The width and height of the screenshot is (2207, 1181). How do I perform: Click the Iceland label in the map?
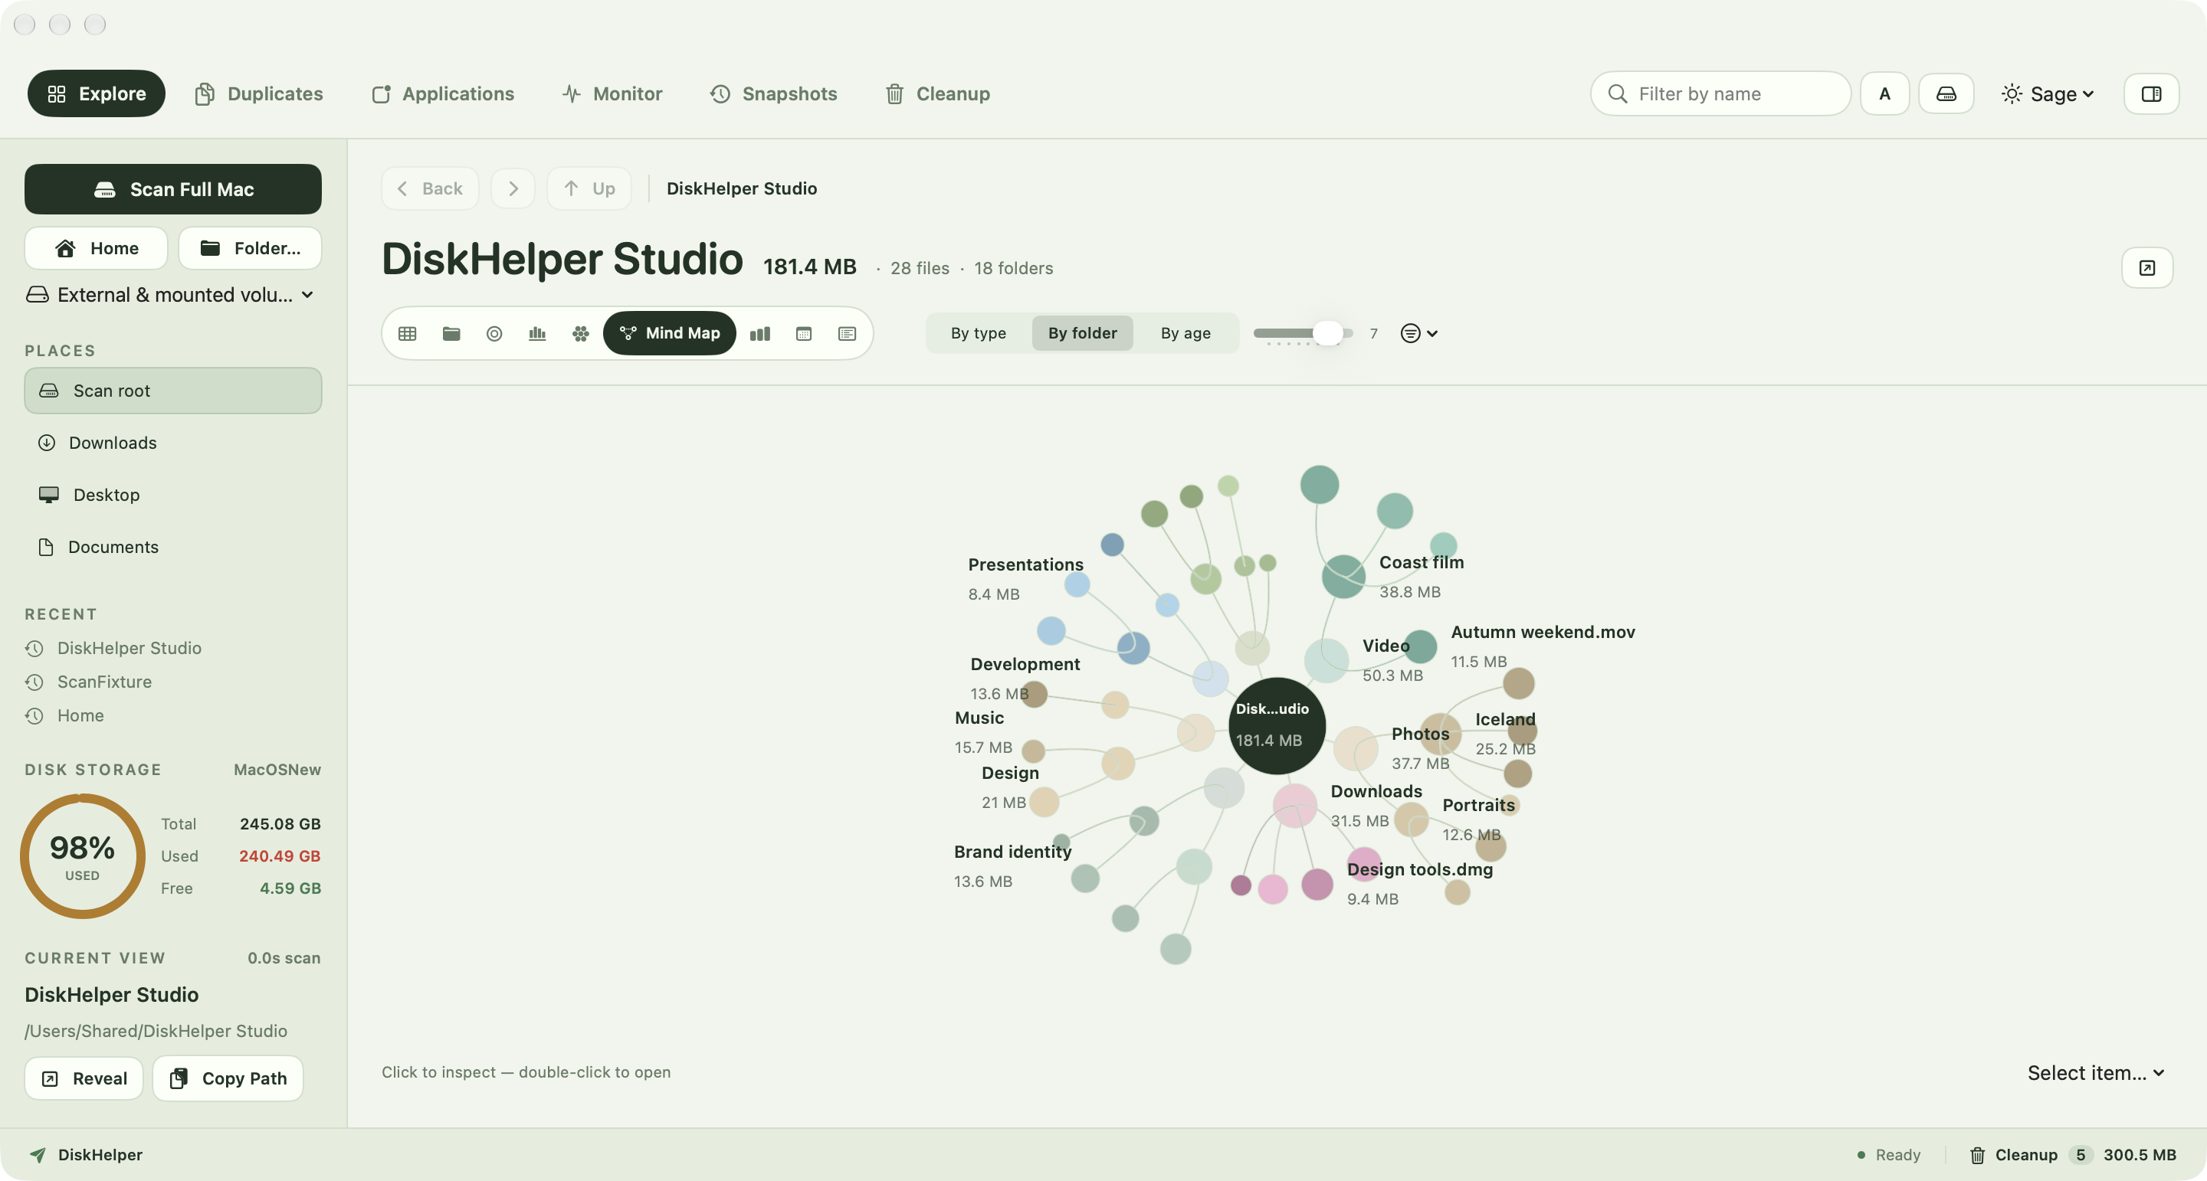click(1505, 719)
